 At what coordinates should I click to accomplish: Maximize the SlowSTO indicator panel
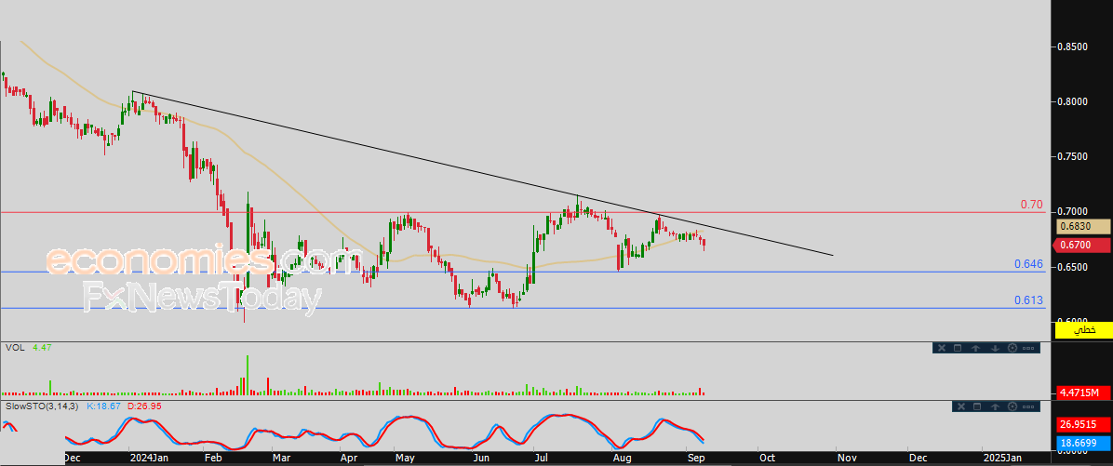(x=977, y=406)
